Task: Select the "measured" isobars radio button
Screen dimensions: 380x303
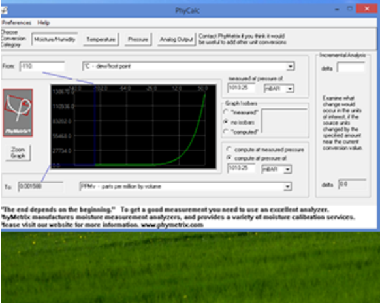Action: point(226,112)
